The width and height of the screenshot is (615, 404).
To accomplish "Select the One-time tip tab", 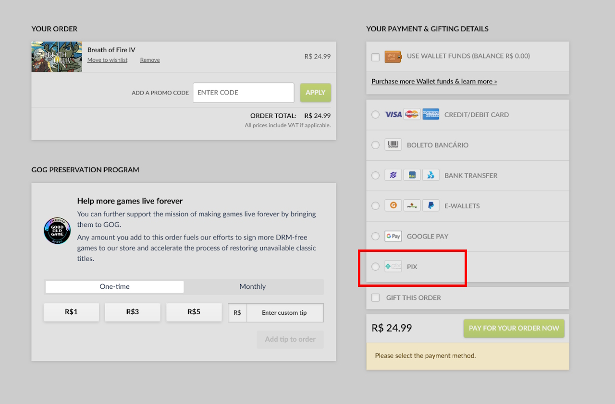I will pos(114,286).
